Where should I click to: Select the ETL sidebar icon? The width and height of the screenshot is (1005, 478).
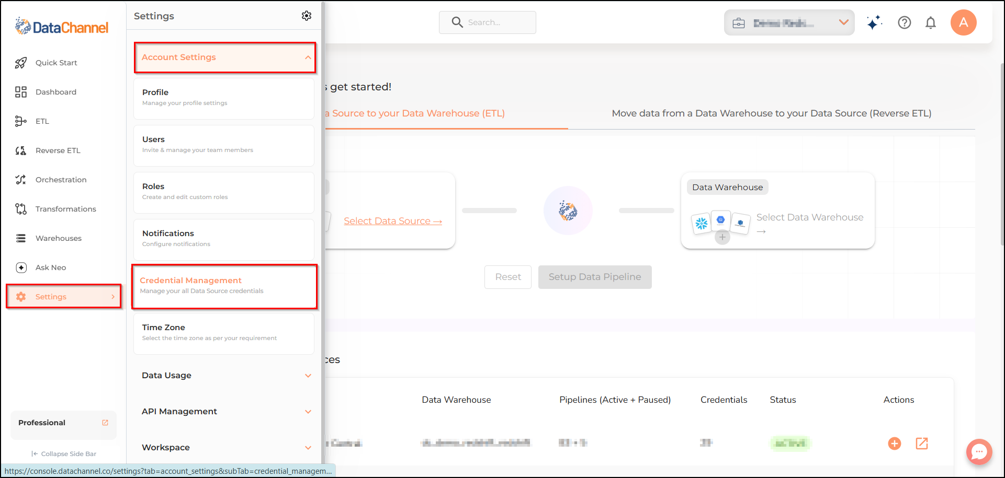click(x=21, y=121)
